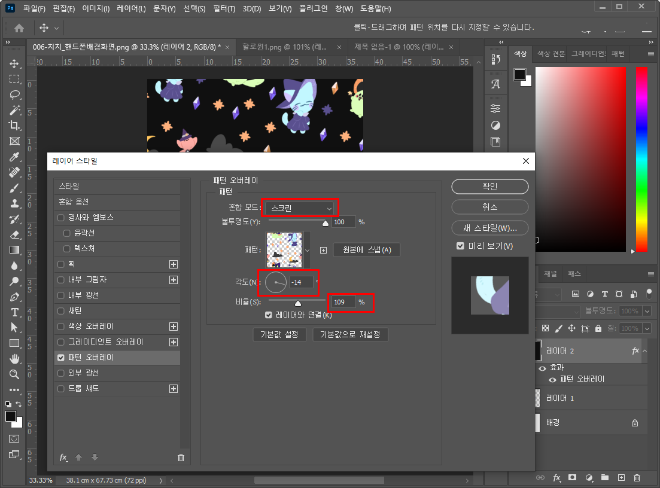Select the Rectangular Marquee tool

coord(14,79)
